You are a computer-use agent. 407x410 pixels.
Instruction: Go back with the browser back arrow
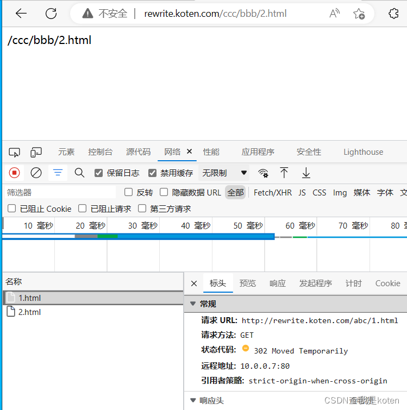point(21,14)
